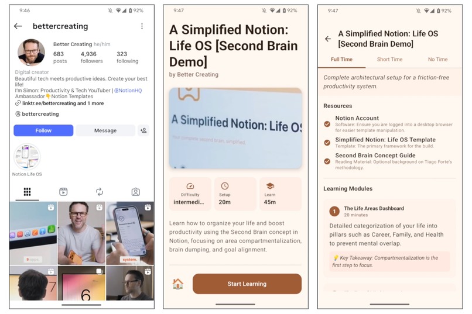Tap the Setup clock icon card
The height and width of the screenshot is (314, 472).
click(x=235, y=194)
